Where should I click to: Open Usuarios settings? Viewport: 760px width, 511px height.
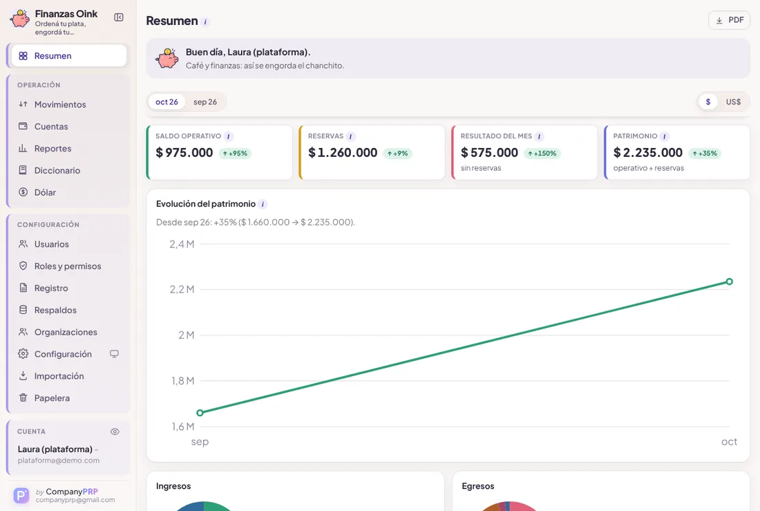click(69, 244)
